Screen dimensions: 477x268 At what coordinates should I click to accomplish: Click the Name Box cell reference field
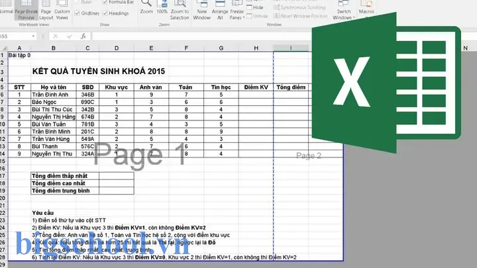click(15, 36)
